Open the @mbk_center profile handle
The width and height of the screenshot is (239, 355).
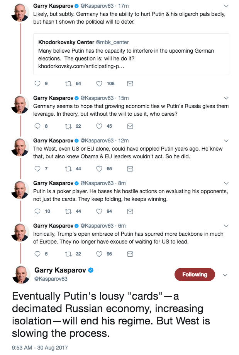(x=112, y=42)
